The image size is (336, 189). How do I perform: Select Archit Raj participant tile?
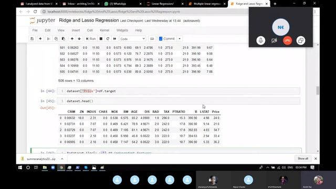[x=318, y=181]
